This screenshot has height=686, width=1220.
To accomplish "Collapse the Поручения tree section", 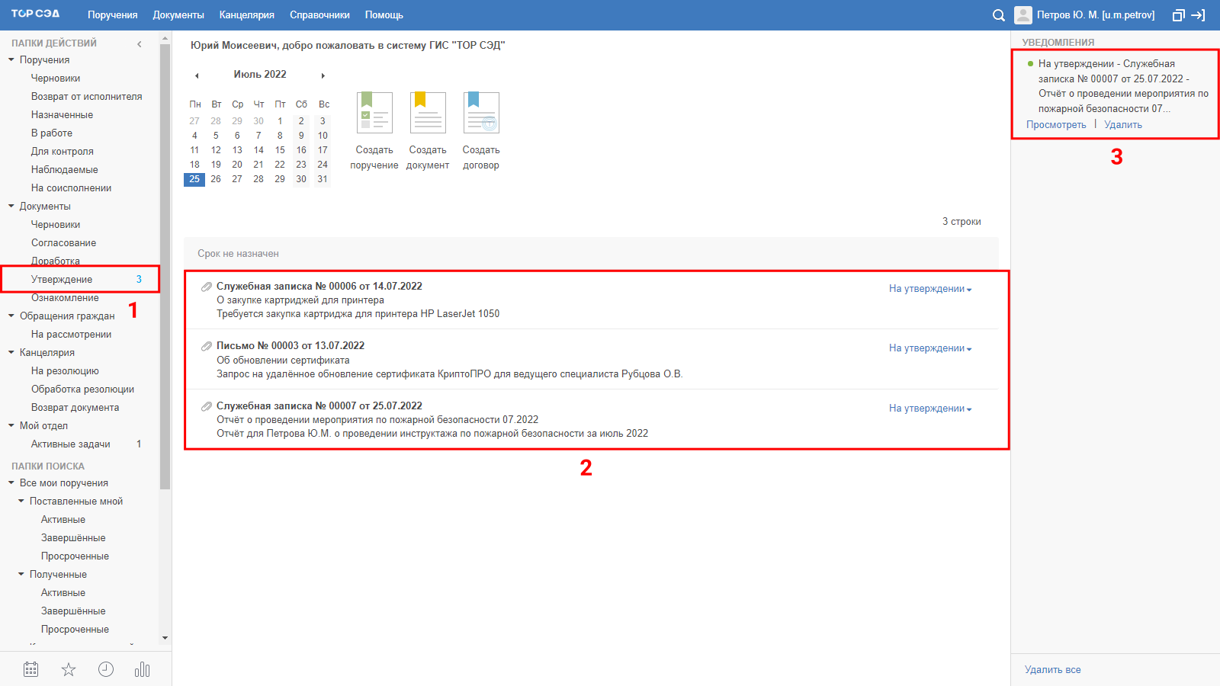I will [x=11, y=59].
